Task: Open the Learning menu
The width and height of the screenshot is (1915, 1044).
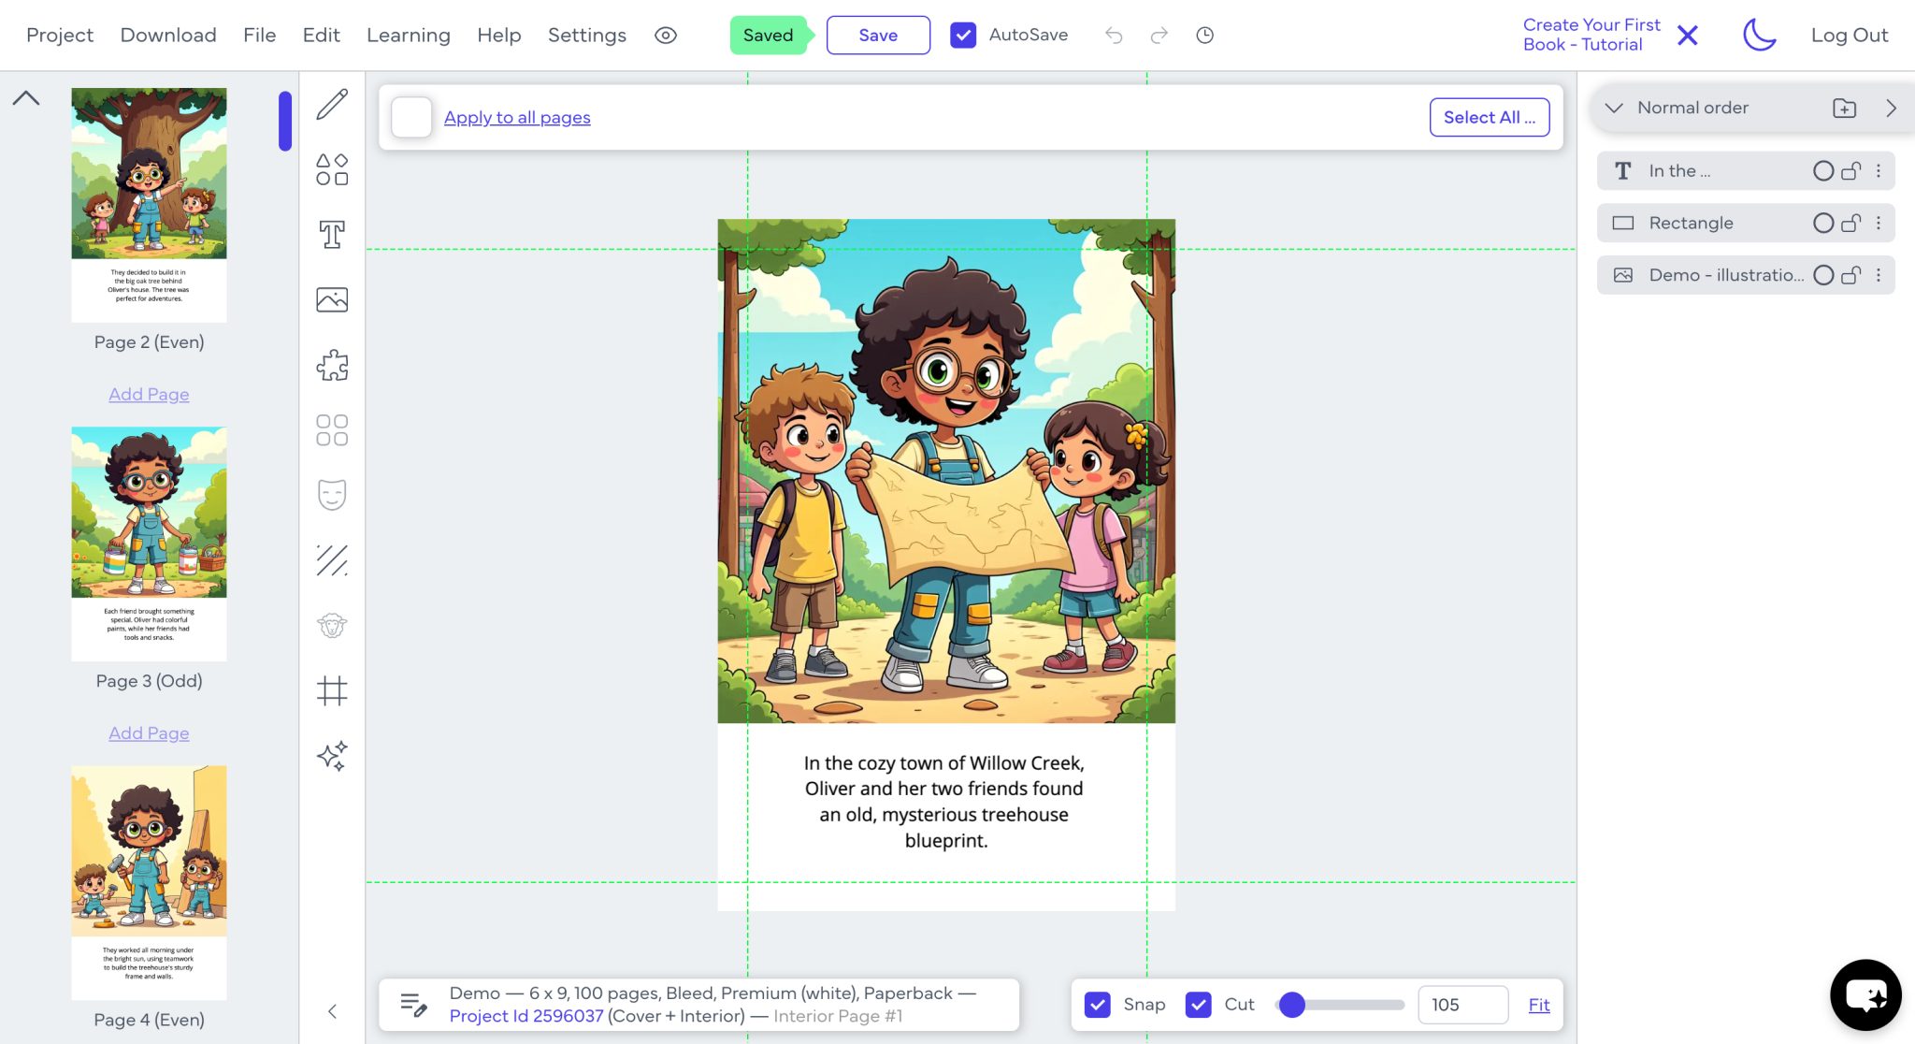Action: [409, 36]
